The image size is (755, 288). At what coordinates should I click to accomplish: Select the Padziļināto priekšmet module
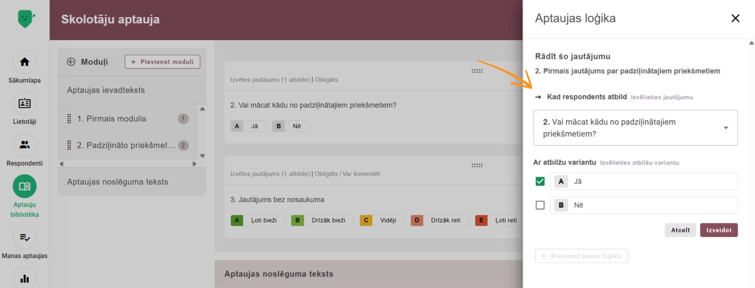[x=126, y=145]
